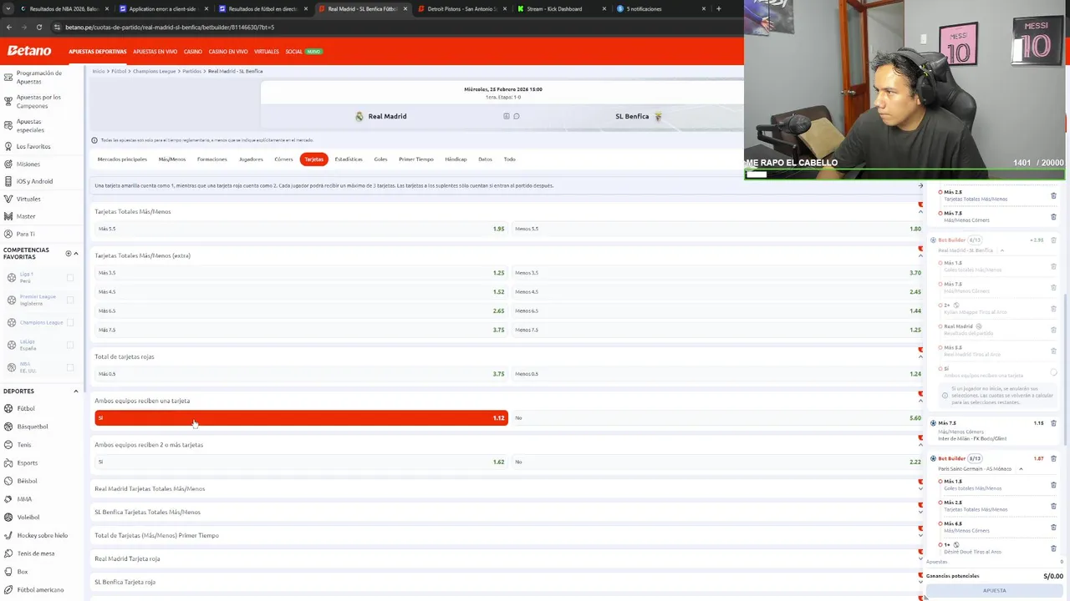The height and width of the screenshot is (601, 1070).
Task: Check LaLiga España checkbox
Action: (x=70, y=345)
